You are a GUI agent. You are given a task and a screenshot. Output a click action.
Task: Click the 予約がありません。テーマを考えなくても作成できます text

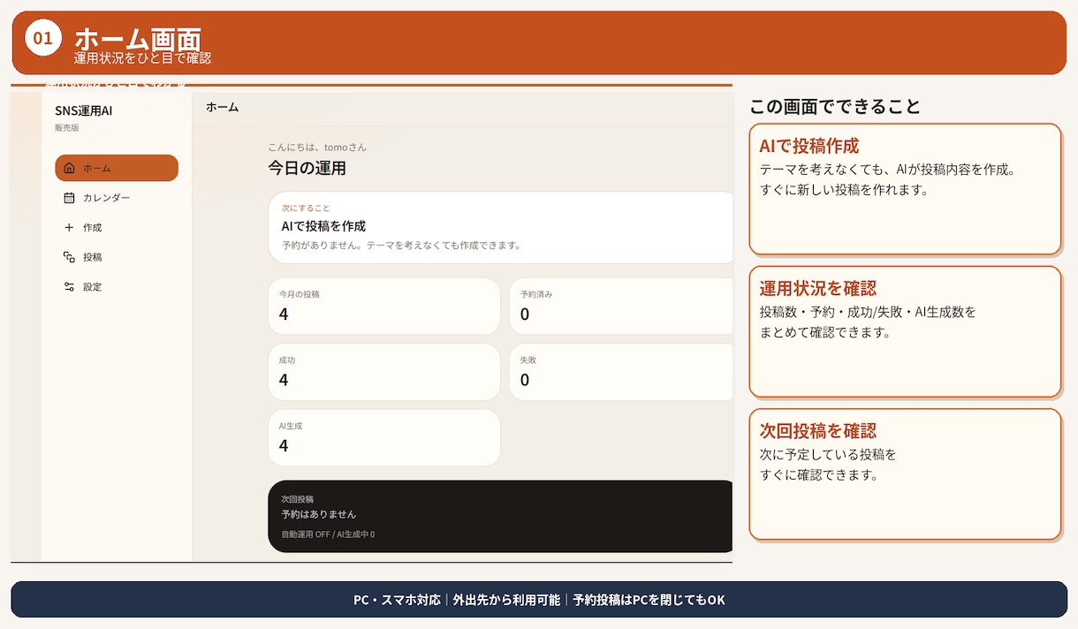(401, 245)
